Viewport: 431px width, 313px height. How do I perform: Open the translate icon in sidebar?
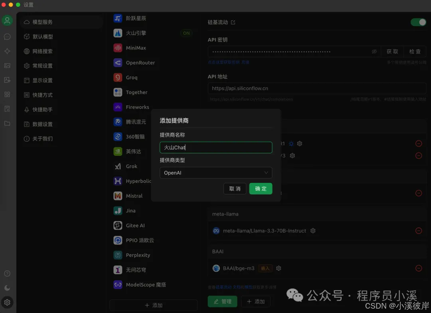(x=7, y=80)
